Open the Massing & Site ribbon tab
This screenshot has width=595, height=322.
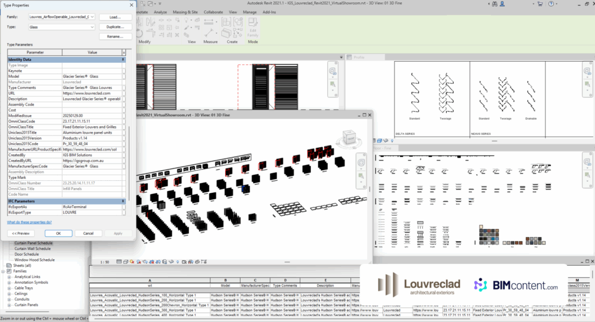pos(185,12)
